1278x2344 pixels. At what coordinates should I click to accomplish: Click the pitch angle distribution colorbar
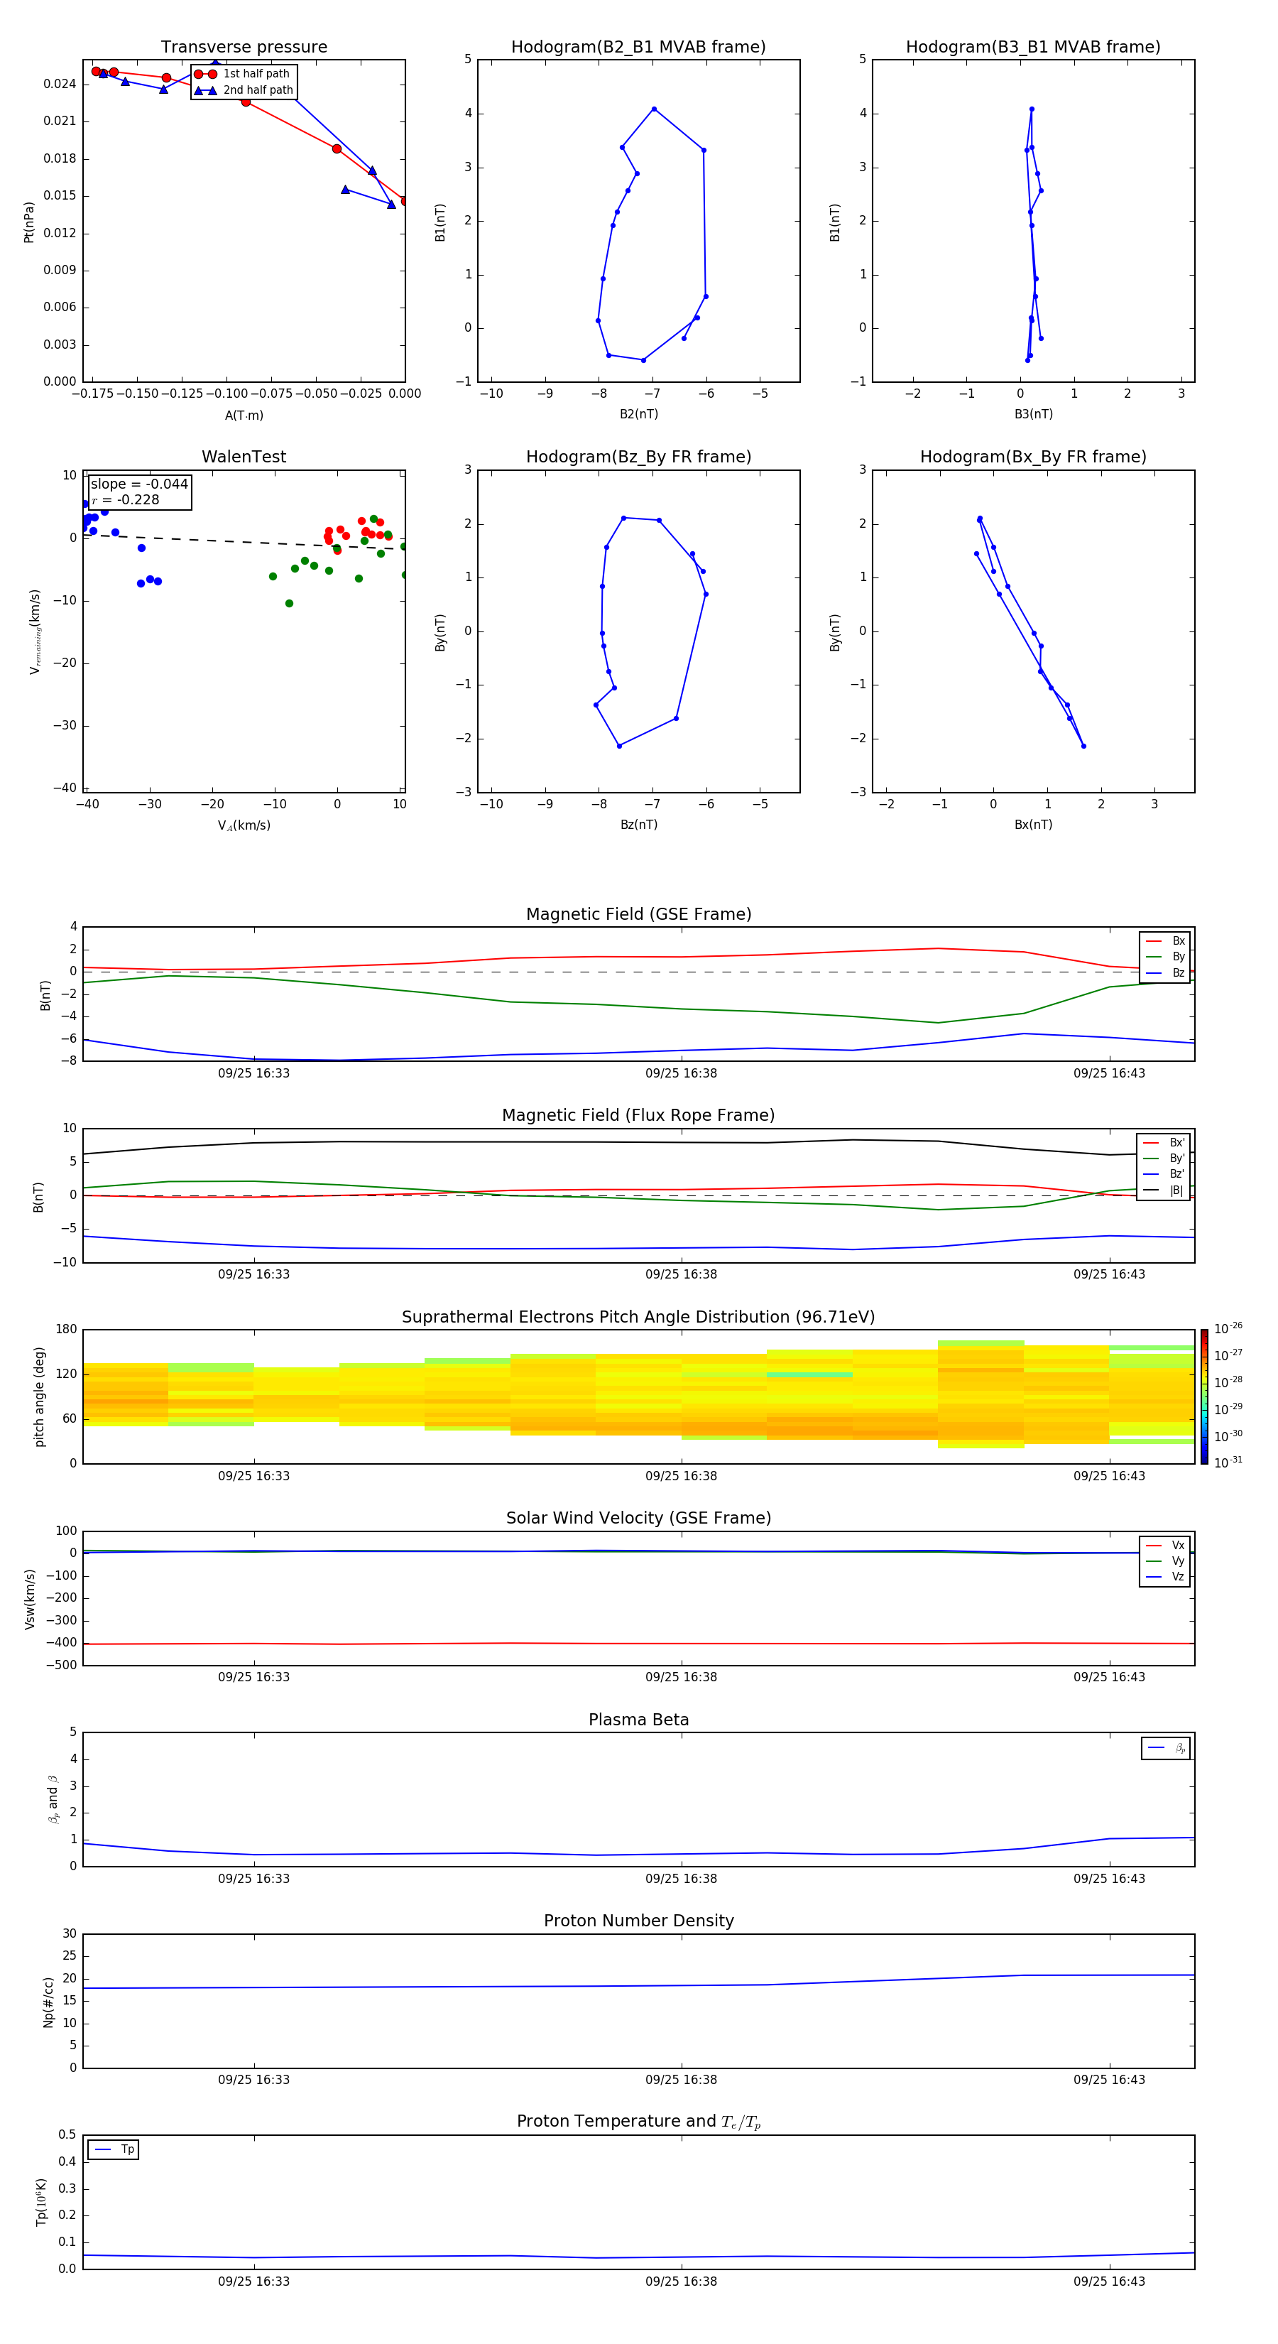pos(1204,1396)
